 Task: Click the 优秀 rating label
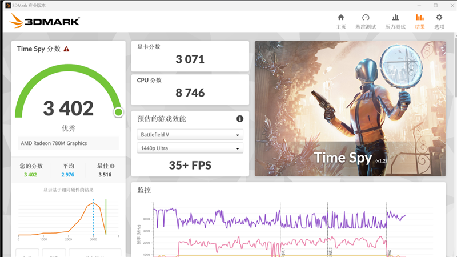(69, 128)
